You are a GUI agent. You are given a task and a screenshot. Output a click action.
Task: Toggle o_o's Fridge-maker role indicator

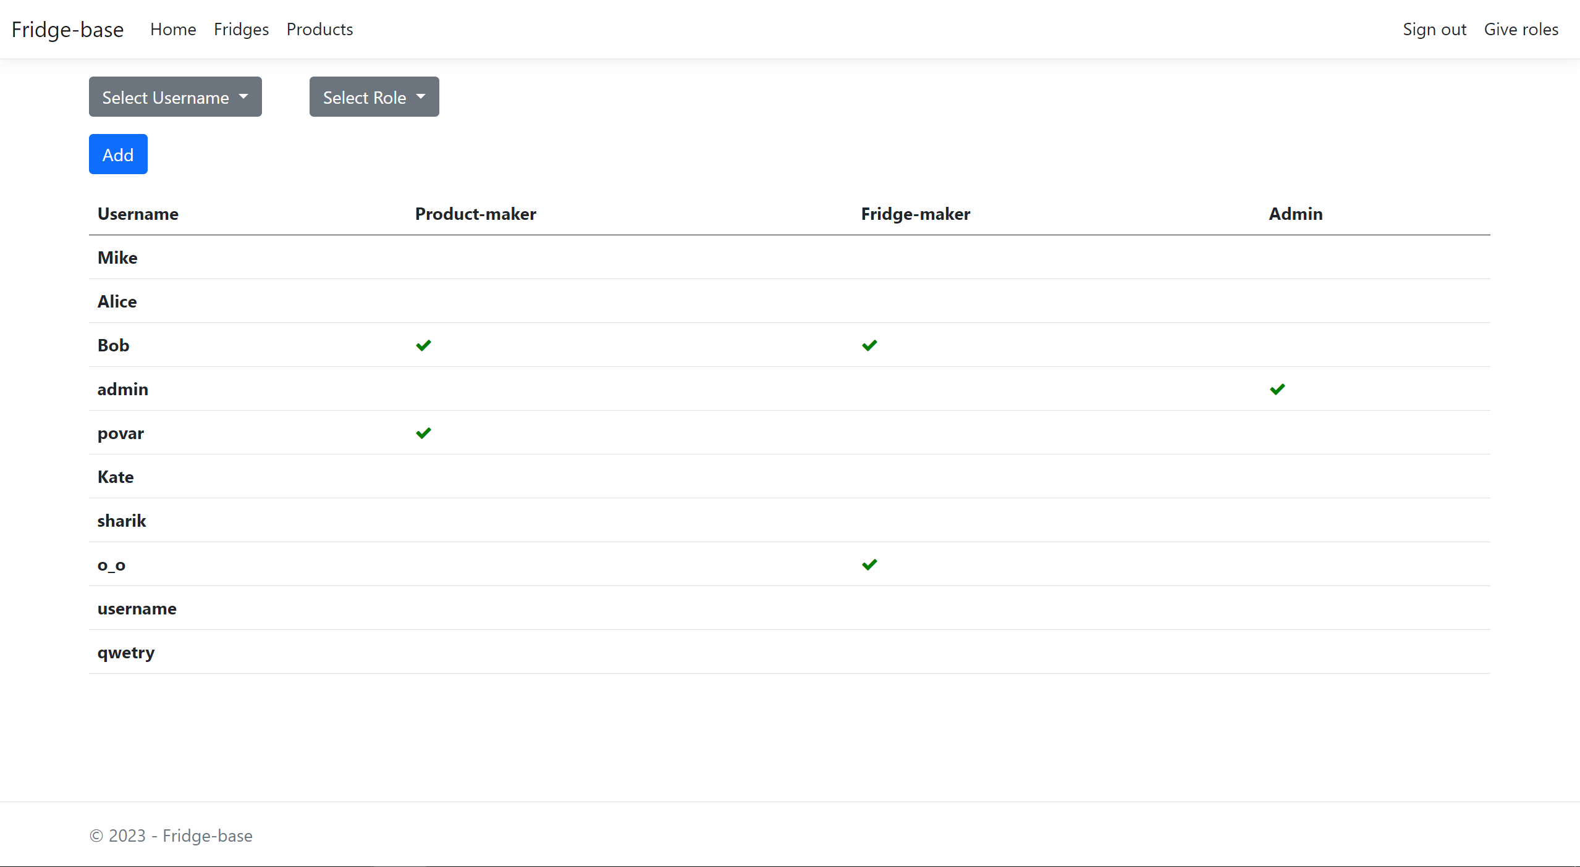[x=869, y=564]
